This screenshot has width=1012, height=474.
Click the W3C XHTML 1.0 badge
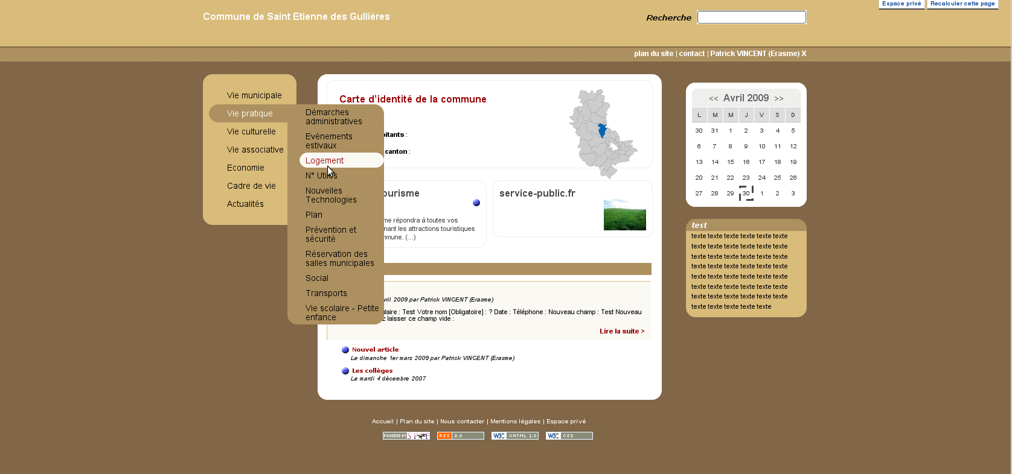pyautogui.click(x=514, y=436)
